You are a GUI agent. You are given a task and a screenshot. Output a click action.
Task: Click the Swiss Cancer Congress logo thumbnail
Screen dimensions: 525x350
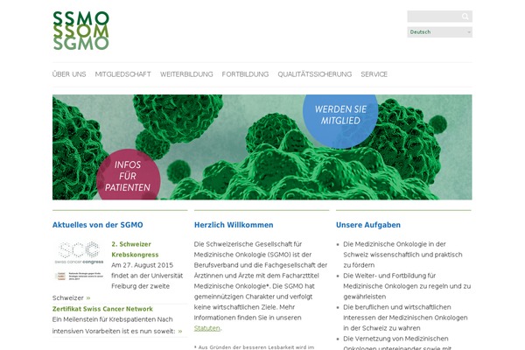79,252
